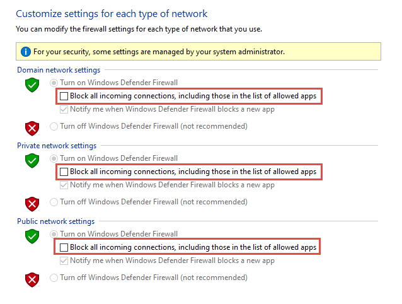402x304 pixels.
Task: Select Turn off Windows Defender Firewall for Public
Action: (54, 278)
